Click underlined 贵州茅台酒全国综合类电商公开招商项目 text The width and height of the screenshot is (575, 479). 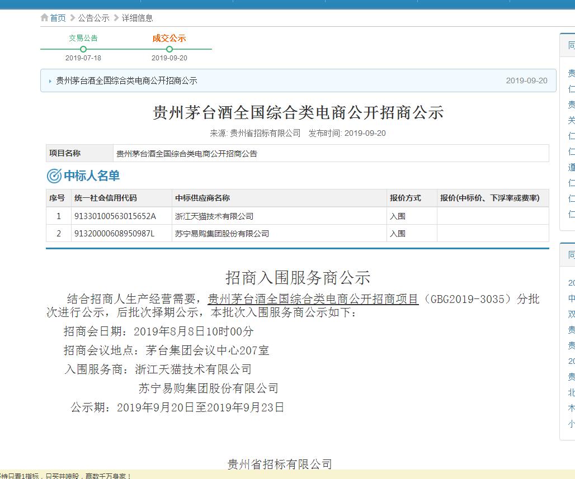click(x=313, y=299)
